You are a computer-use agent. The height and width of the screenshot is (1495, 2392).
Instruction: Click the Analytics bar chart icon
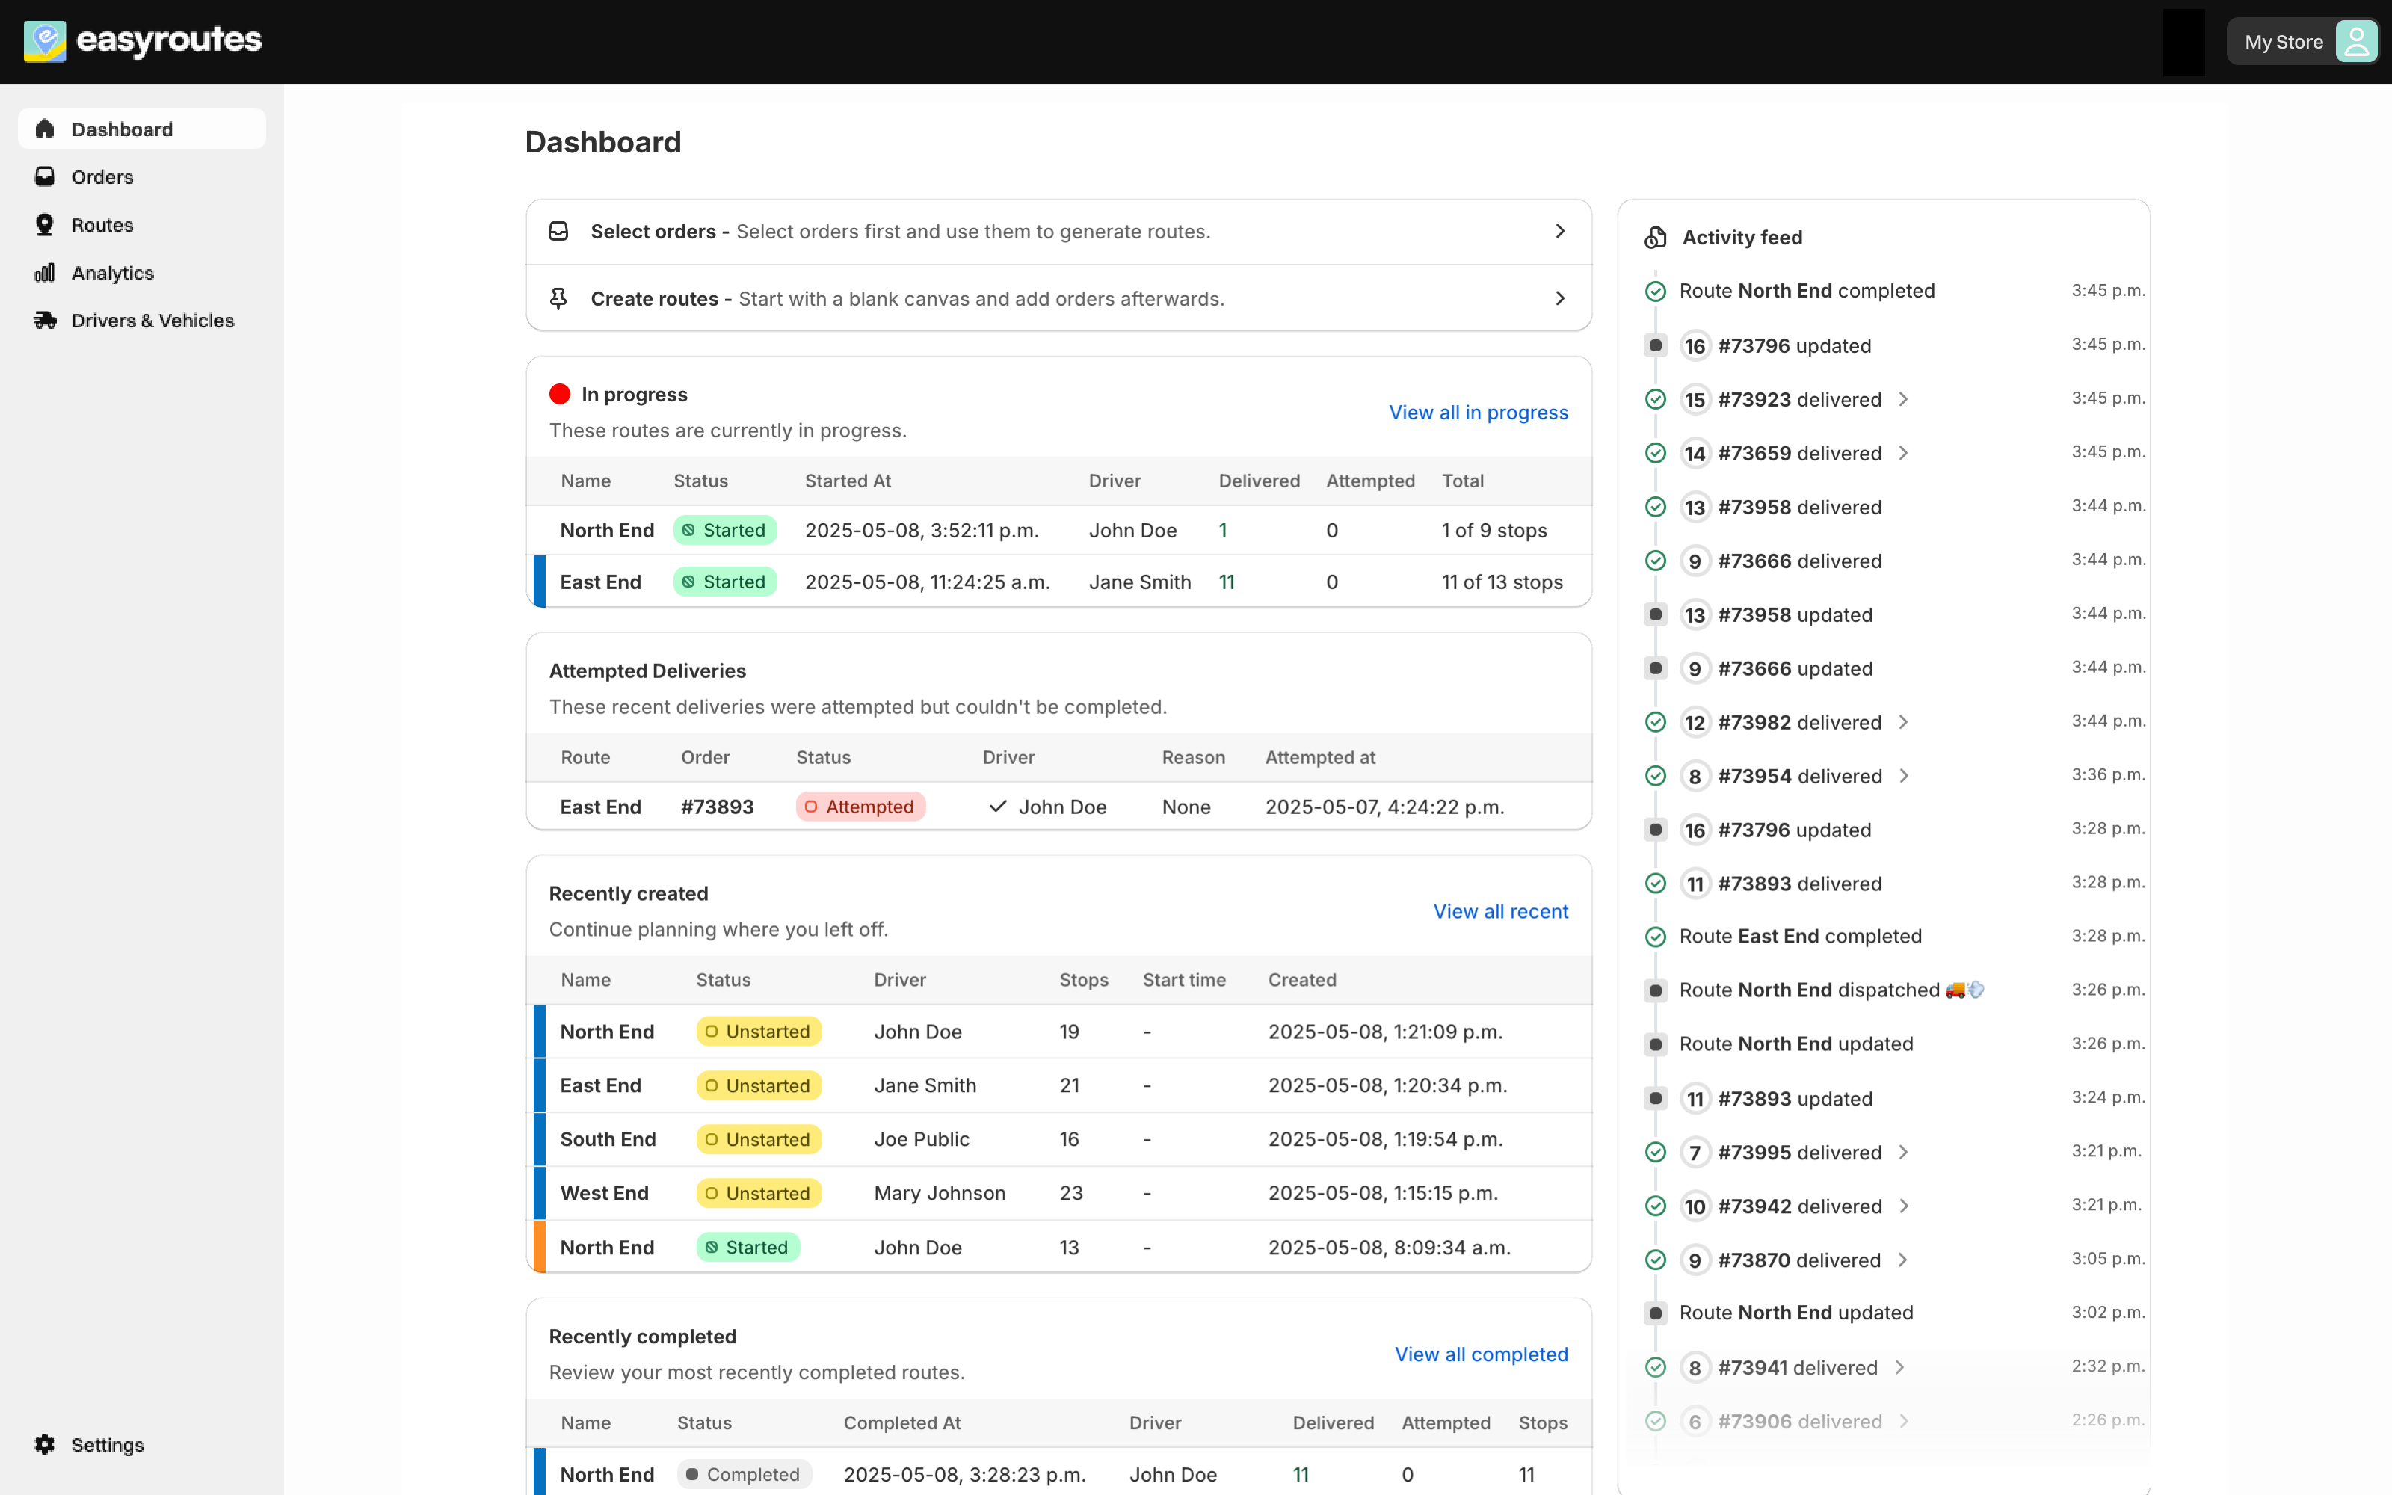pos(45,273)
